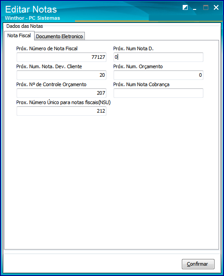
Task: Click the 'Dados das Notas' group title
Action: coord(25,26)
